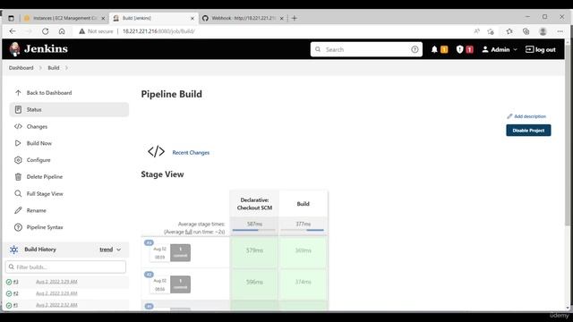Click the log out link
The height and width of the screenshot is (322, 573).
pyautogui.click(x=541, y=49)
